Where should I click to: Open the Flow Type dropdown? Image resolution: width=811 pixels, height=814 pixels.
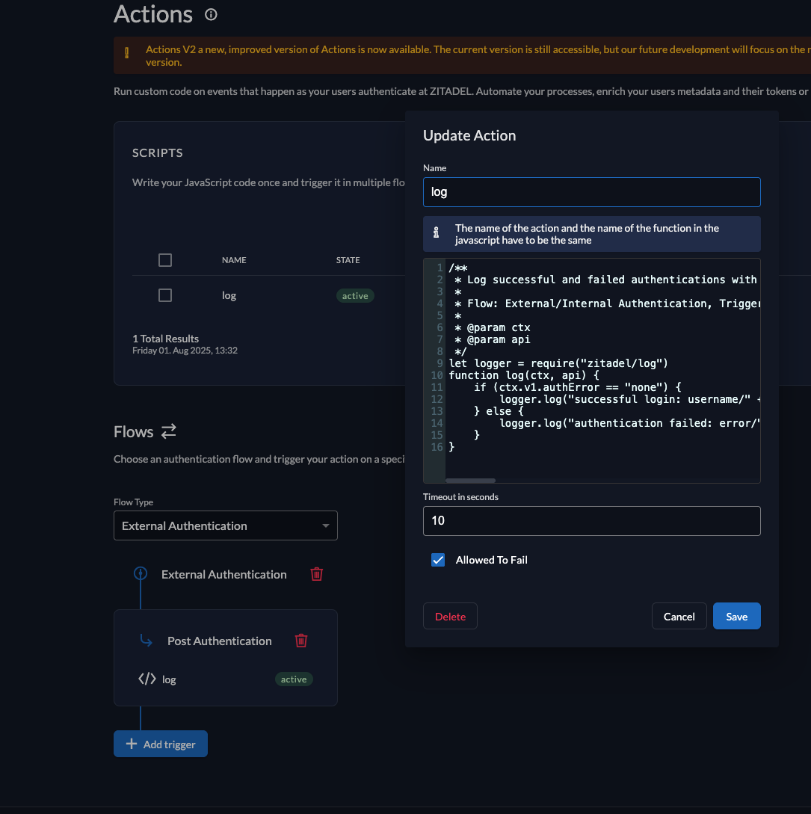pos(225,526)
